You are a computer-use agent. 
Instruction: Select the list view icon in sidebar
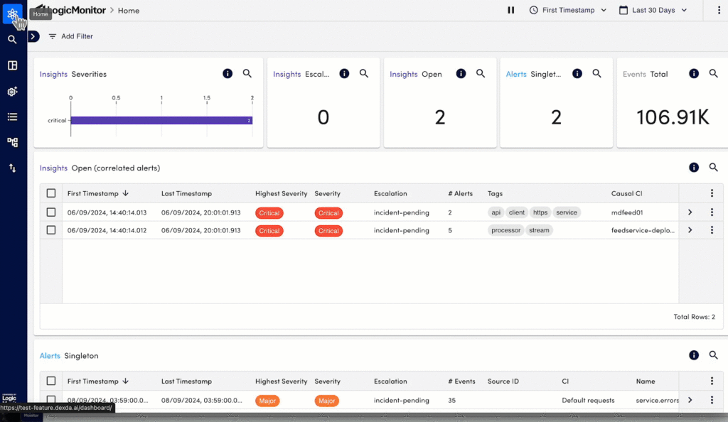(x=13, y=117)
